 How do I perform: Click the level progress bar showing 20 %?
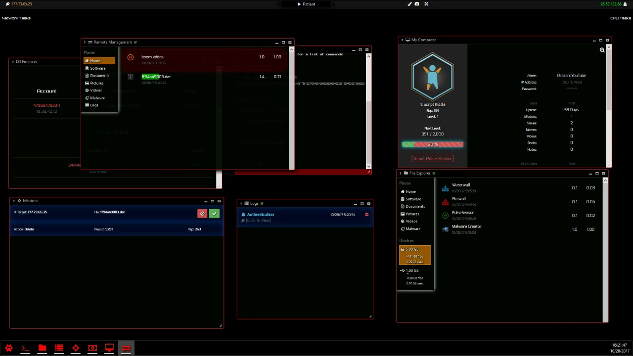coord(433,144)
